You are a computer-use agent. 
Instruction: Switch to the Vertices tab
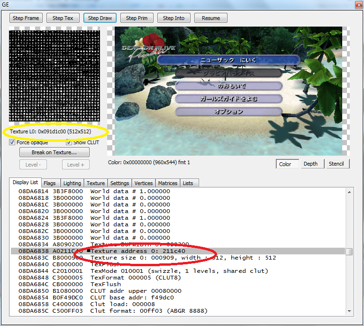(144, 183)
